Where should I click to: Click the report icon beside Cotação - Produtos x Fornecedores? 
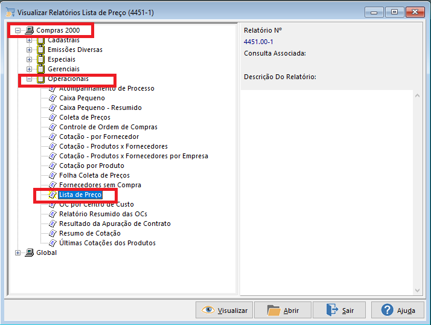(x=53, y=146)
